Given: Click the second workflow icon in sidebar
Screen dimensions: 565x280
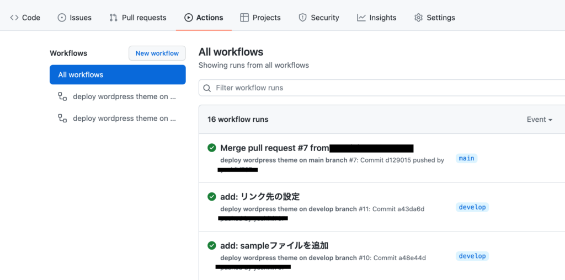Looking at the screenshot, I should (x=62, y=119).
